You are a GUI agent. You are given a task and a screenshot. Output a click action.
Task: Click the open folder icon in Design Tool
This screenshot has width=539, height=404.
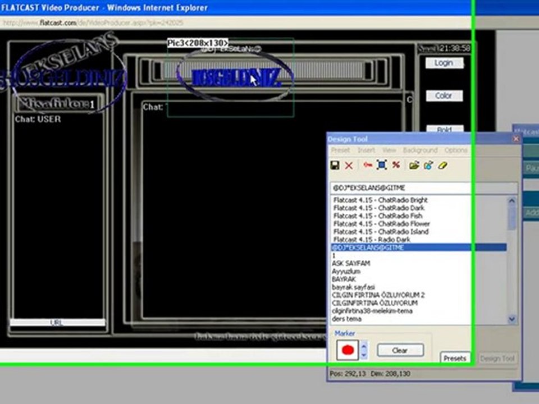point(414,165)
